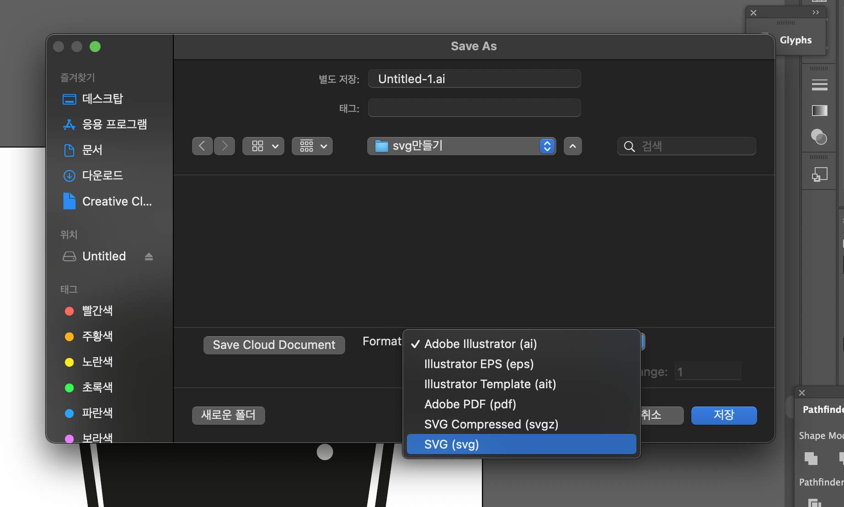Click the Save (저장) button
This screenshot has width=844, height=507.
(x=724, y=415)
